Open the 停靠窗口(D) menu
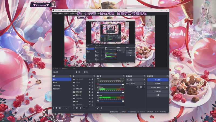Screen dimensions: 216x122 (x=74, y=13)
